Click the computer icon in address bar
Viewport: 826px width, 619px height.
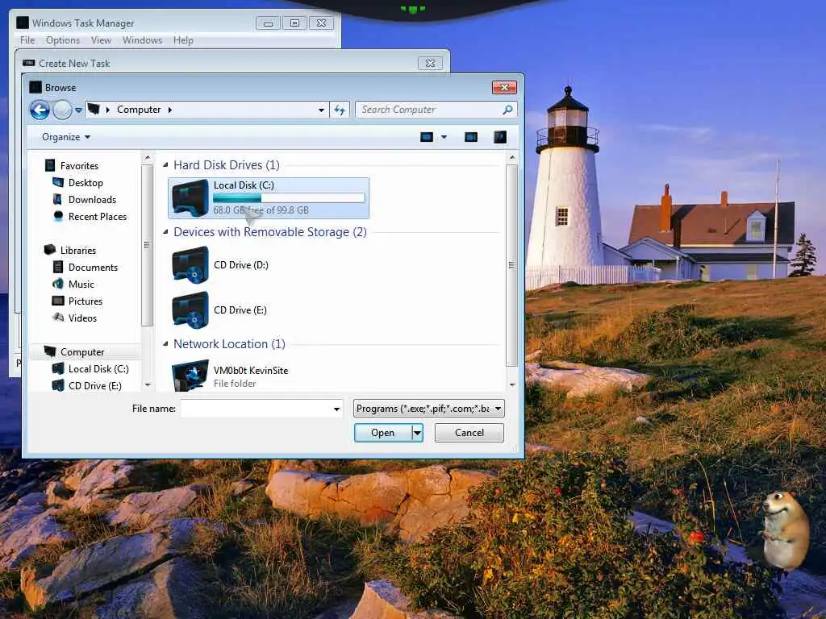click(x=94, y=109)
